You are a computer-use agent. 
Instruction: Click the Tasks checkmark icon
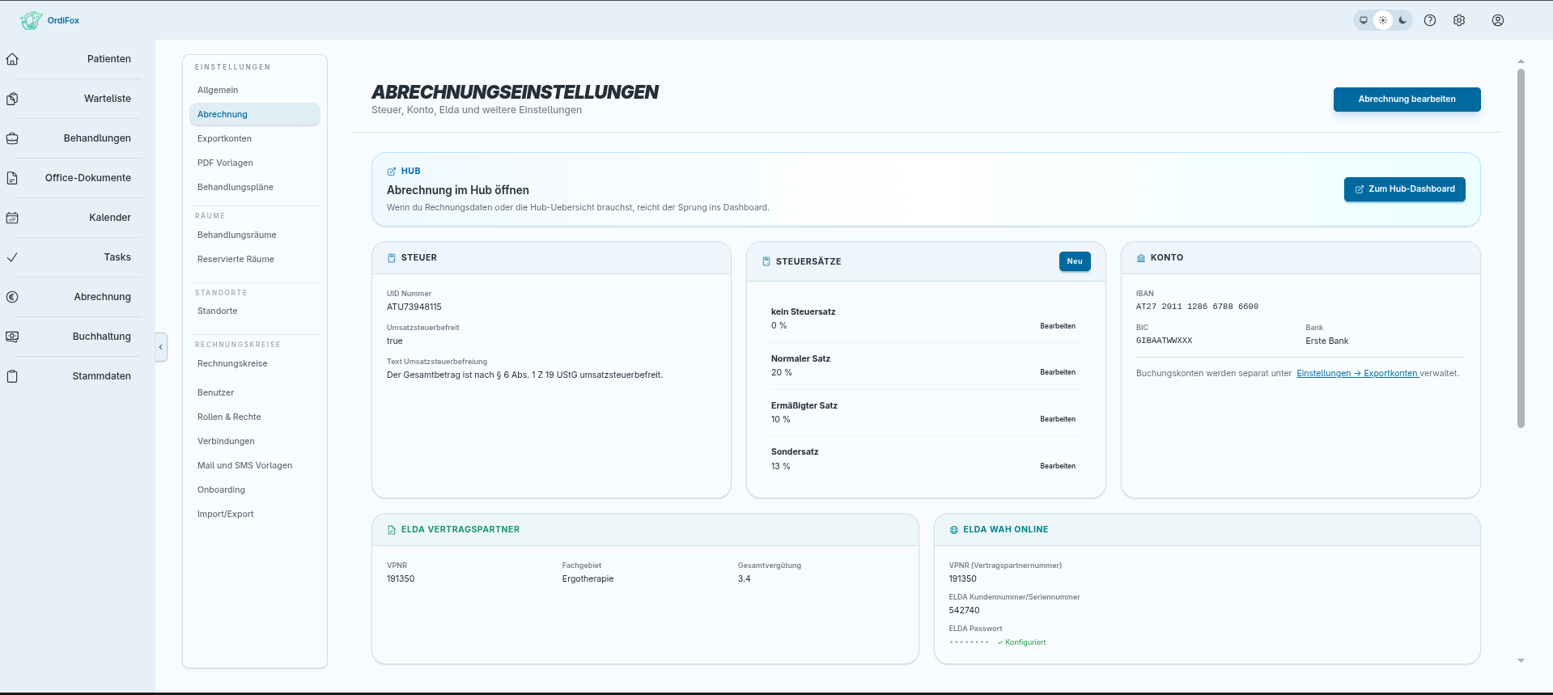pos(12,257)
